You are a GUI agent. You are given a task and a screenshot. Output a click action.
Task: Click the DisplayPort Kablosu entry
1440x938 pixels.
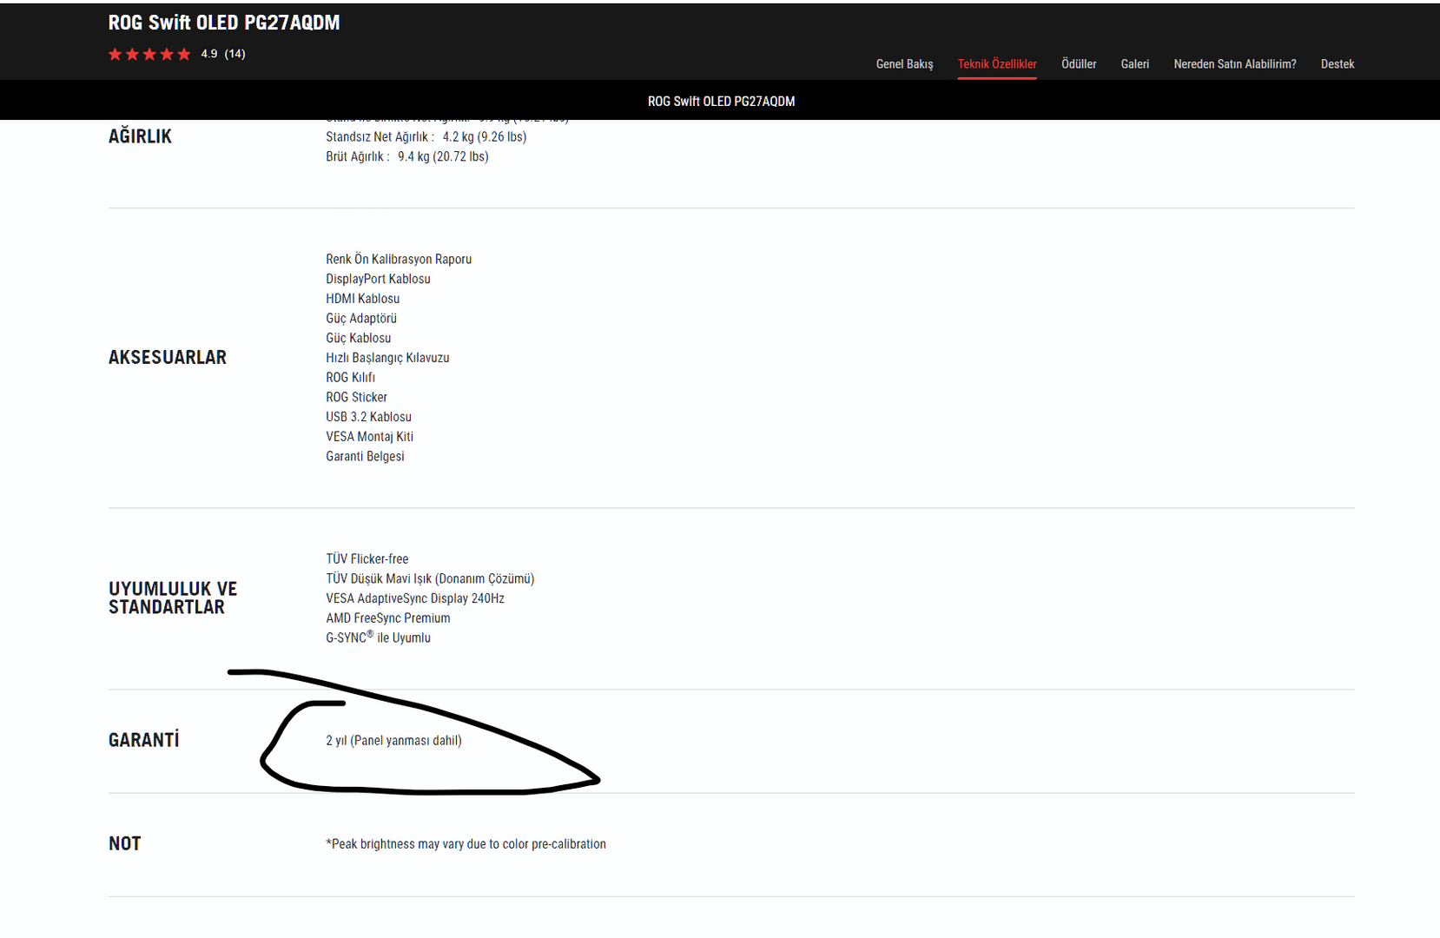[x=378, y=279]
